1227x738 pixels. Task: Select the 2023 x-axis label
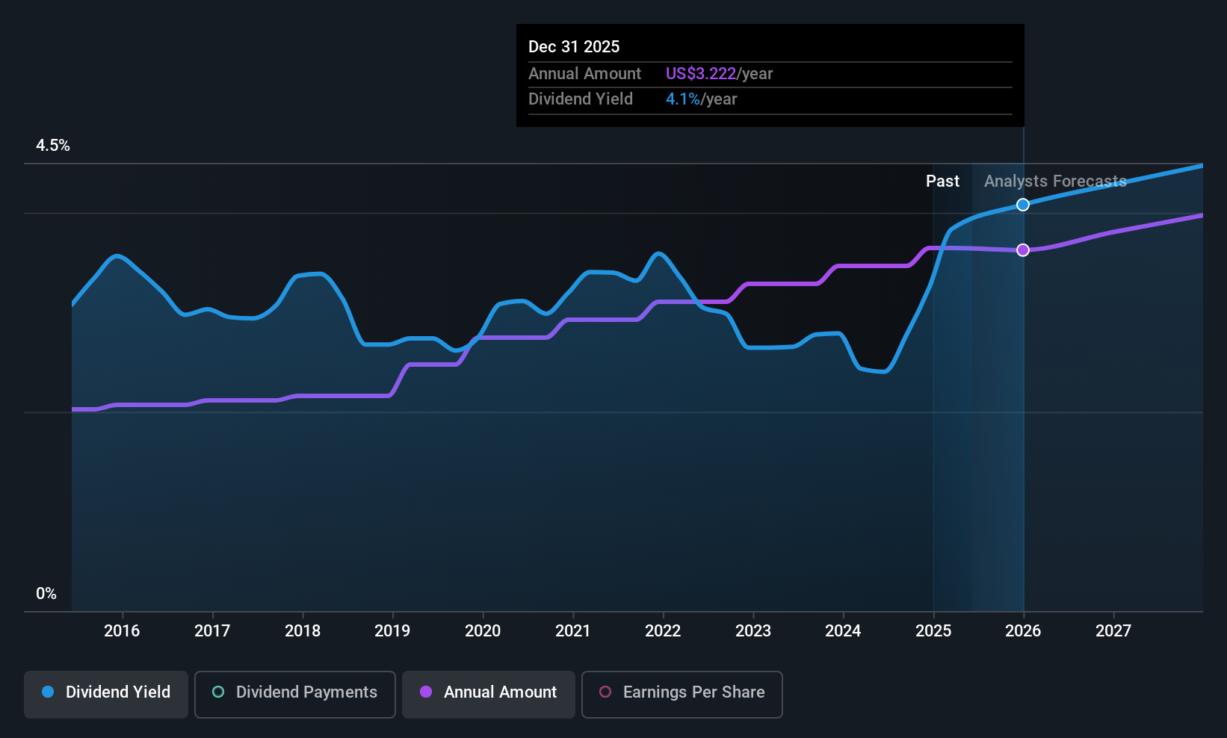click(753, 631)
